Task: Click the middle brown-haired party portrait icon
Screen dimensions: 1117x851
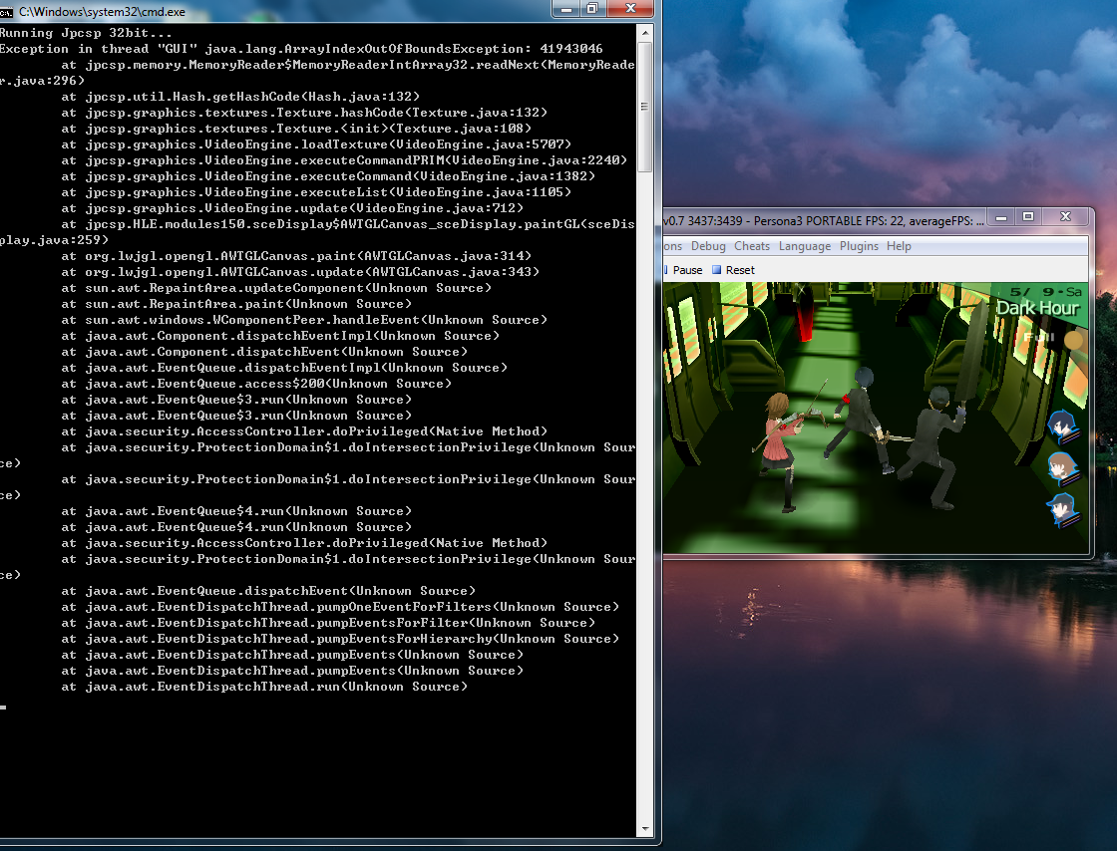Action: pyautogui.click(x=1063, y=468)
